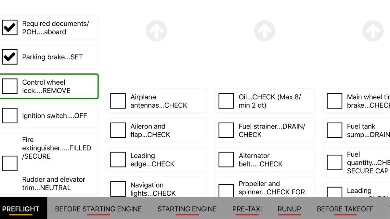Open the RUNUP checklist tab
This screenshot has height=219, width=390.
point(289,209)
